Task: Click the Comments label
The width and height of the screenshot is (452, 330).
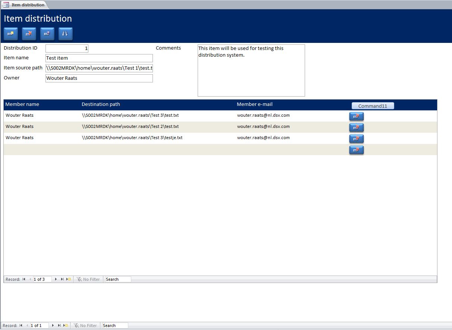Action: [168, 48]
